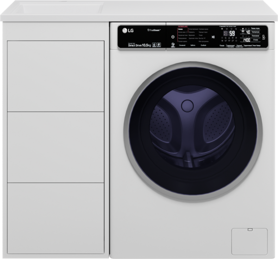Click the round lifter knob inside drum
The image size is (278, 259).
[187, 106]
